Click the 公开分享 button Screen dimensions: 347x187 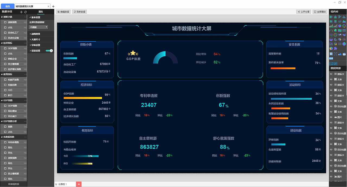pyautogui.click(x=304, y=12)
